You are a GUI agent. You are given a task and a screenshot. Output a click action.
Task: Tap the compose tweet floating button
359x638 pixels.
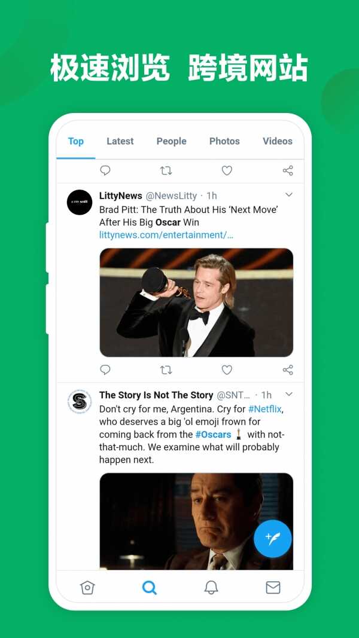[x=273, y=539]
